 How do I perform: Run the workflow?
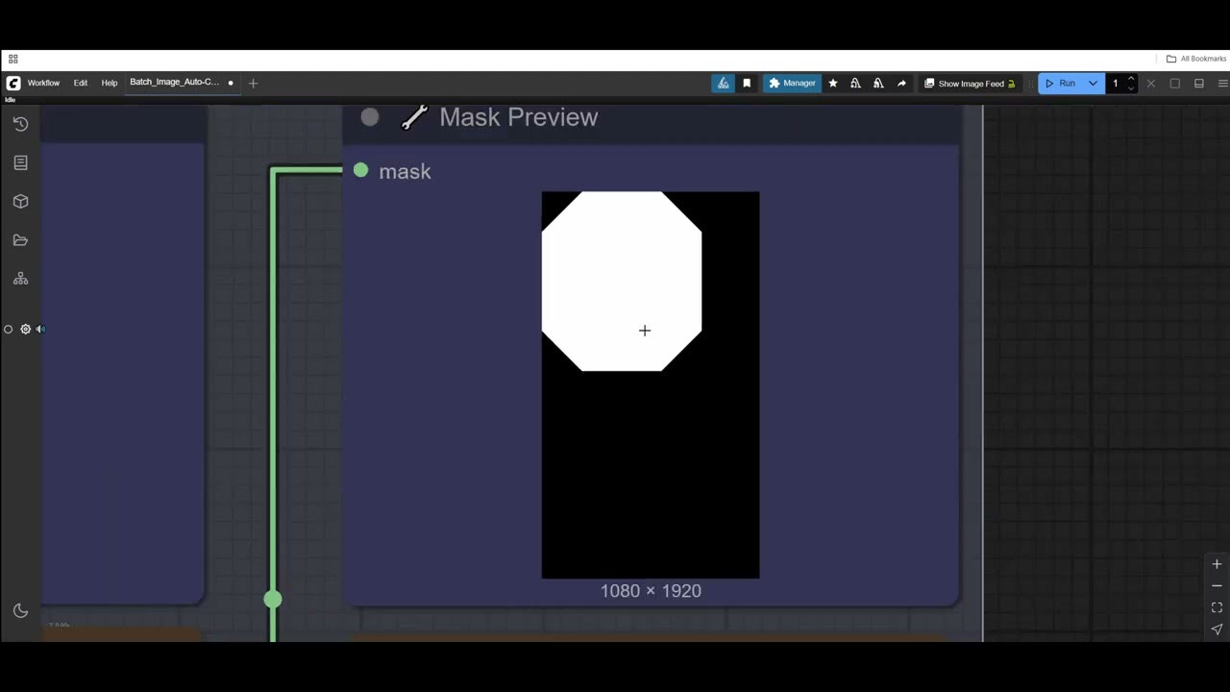1061,84
